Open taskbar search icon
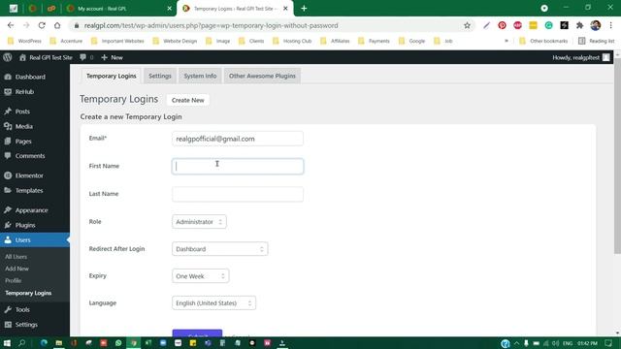This screenshot has height=349, width=621. (x=21, y=343)
